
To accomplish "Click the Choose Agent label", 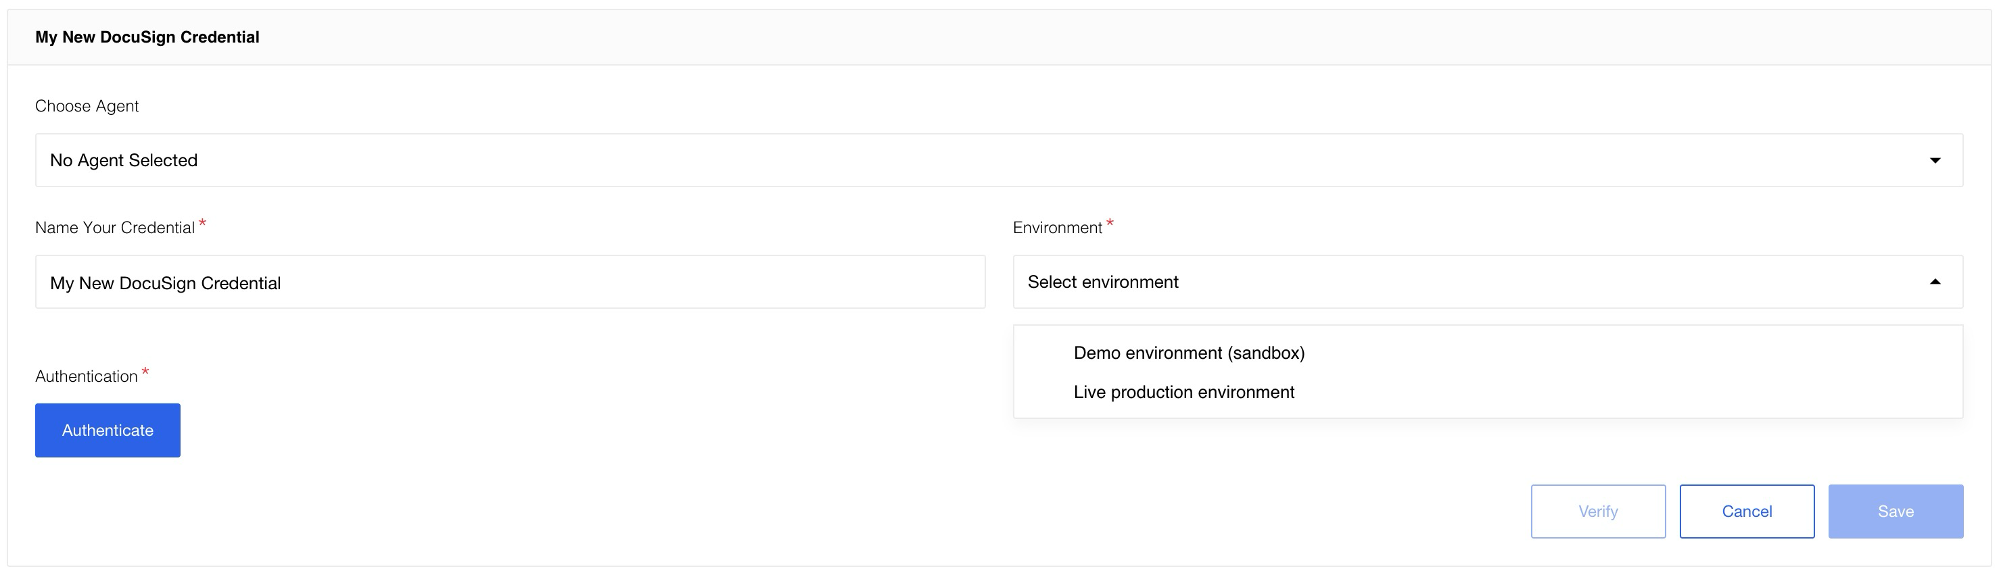I will pyautogui.click(x=87, y=106).
